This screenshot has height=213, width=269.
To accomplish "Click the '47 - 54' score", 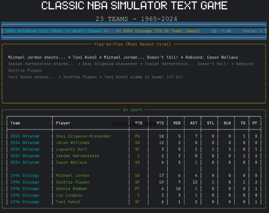I will click(x=112, y=31).
